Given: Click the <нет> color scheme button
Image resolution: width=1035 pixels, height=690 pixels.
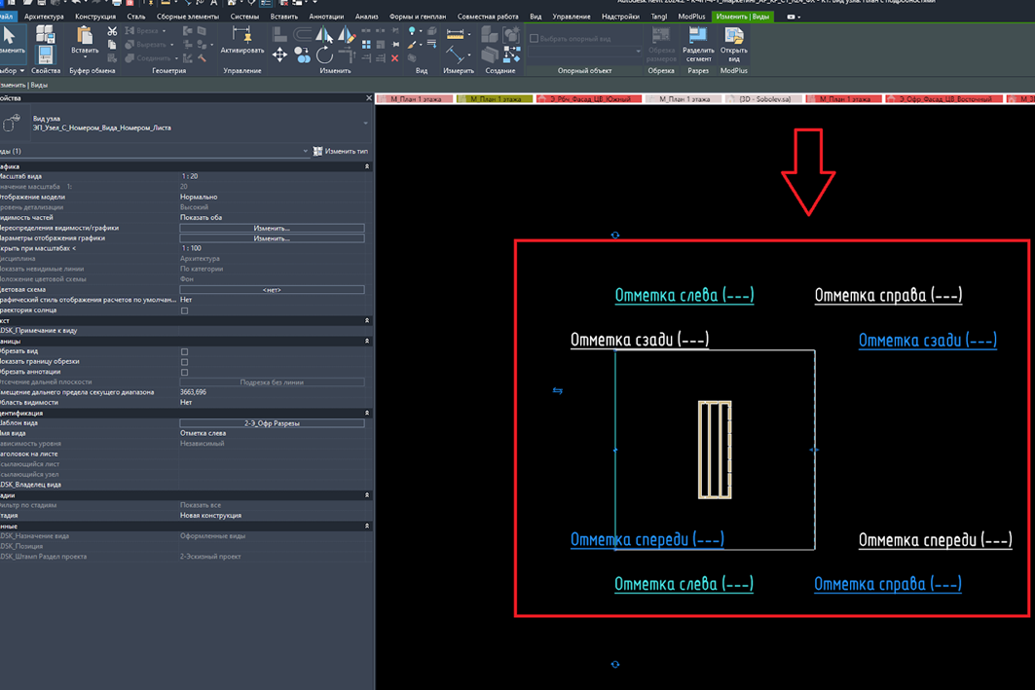Looking at the screenshot, I should coord(272,290).
